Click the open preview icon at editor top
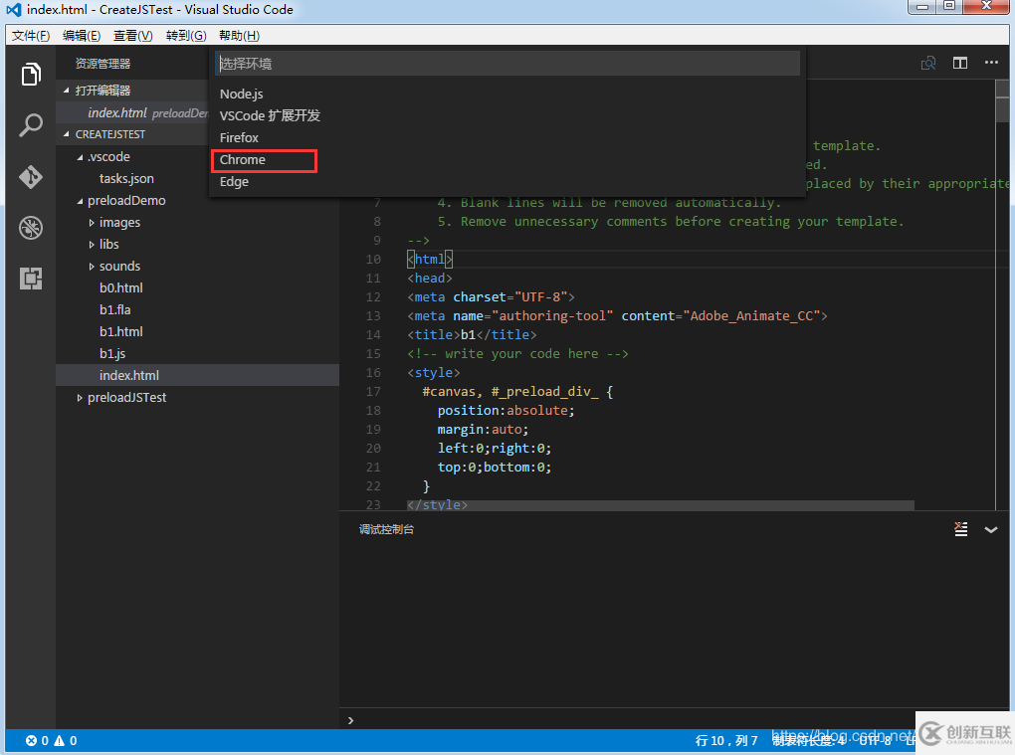The width and height of the screenshot is (1015, 755). pyautogui.click(x=928, y=63)
